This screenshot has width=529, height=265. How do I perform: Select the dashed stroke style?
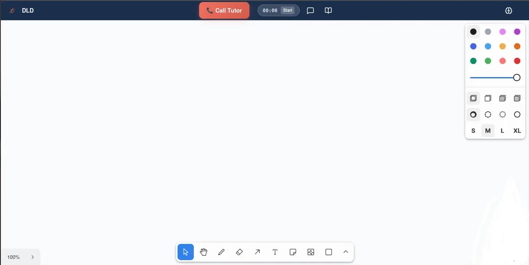(x=488, y=114)
